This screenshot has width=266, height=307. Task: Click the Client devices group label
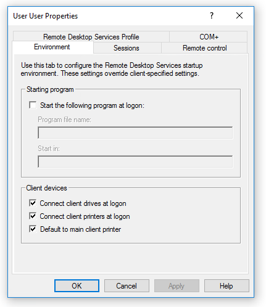pos(46,188)
